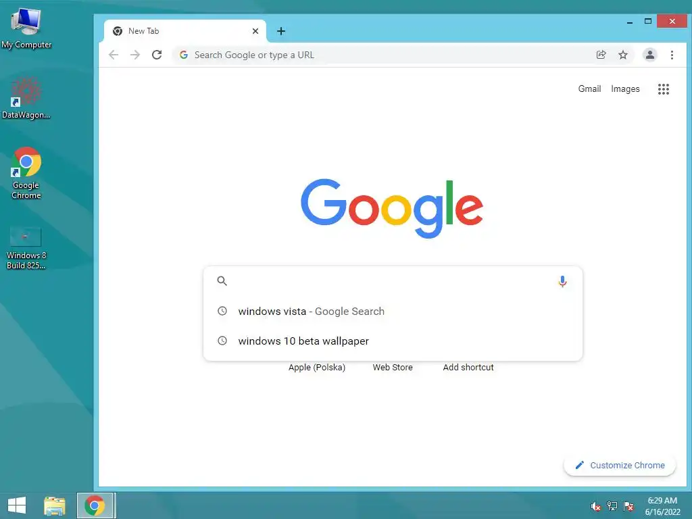Open the Apple (Polska) shortcut

tap(317, 367)
